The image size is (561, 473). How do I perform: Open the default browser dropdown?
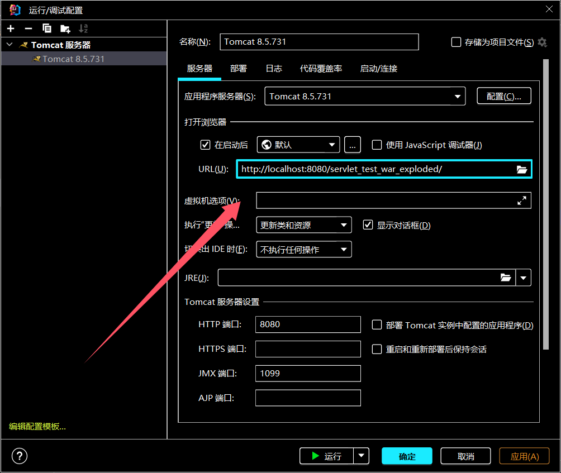click(298, 145)
